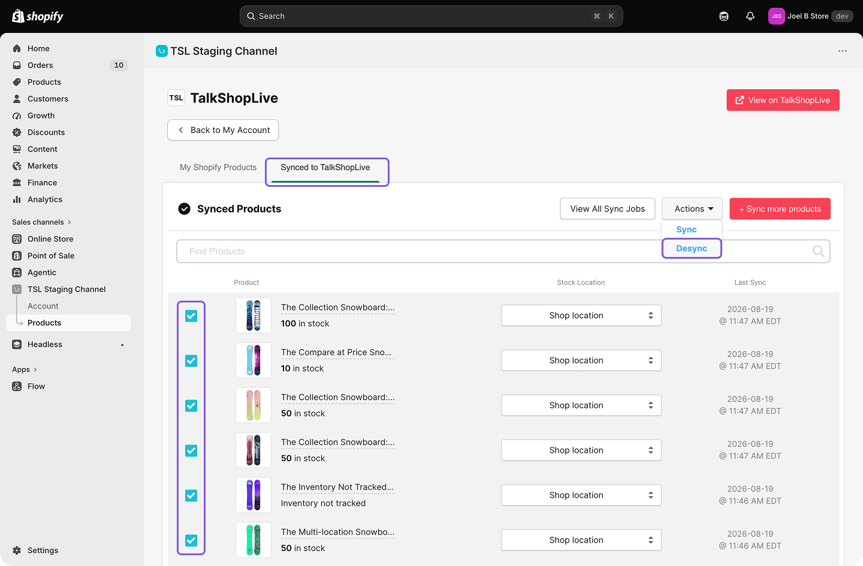Choose Desync from the Actions menu
The height and width of the screenshot is (566, 863).
[x=692, y=249]
